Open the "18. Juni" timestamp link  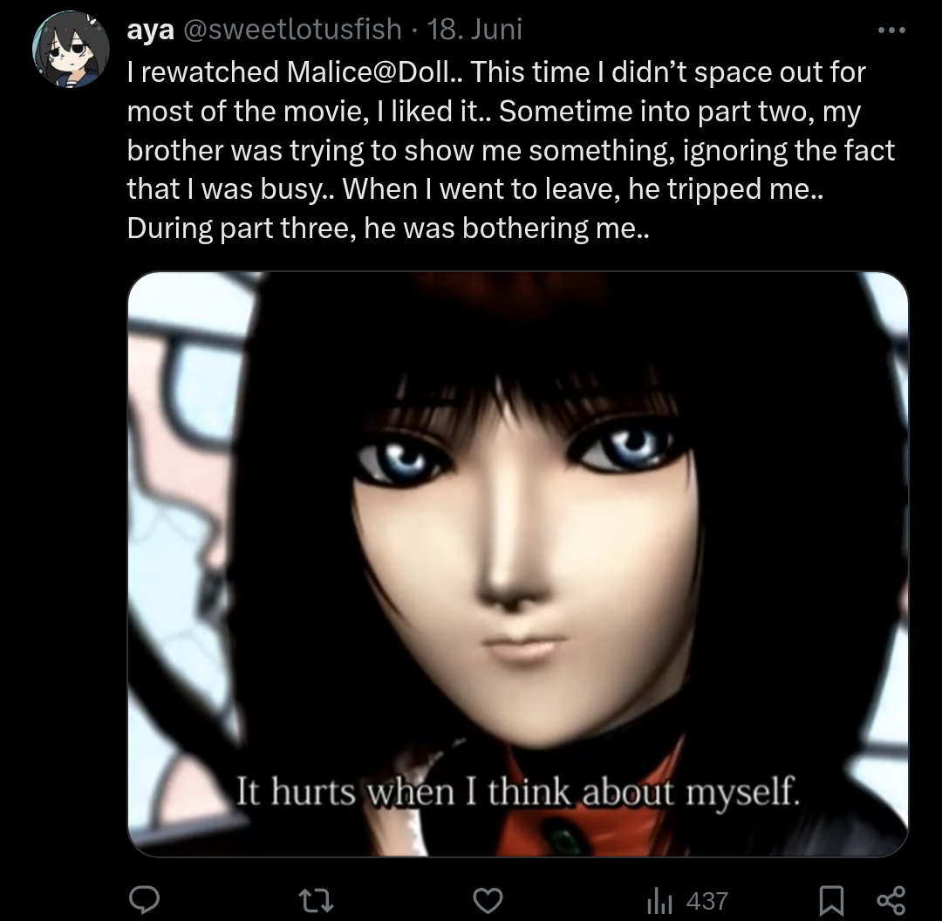pos(474,30)
